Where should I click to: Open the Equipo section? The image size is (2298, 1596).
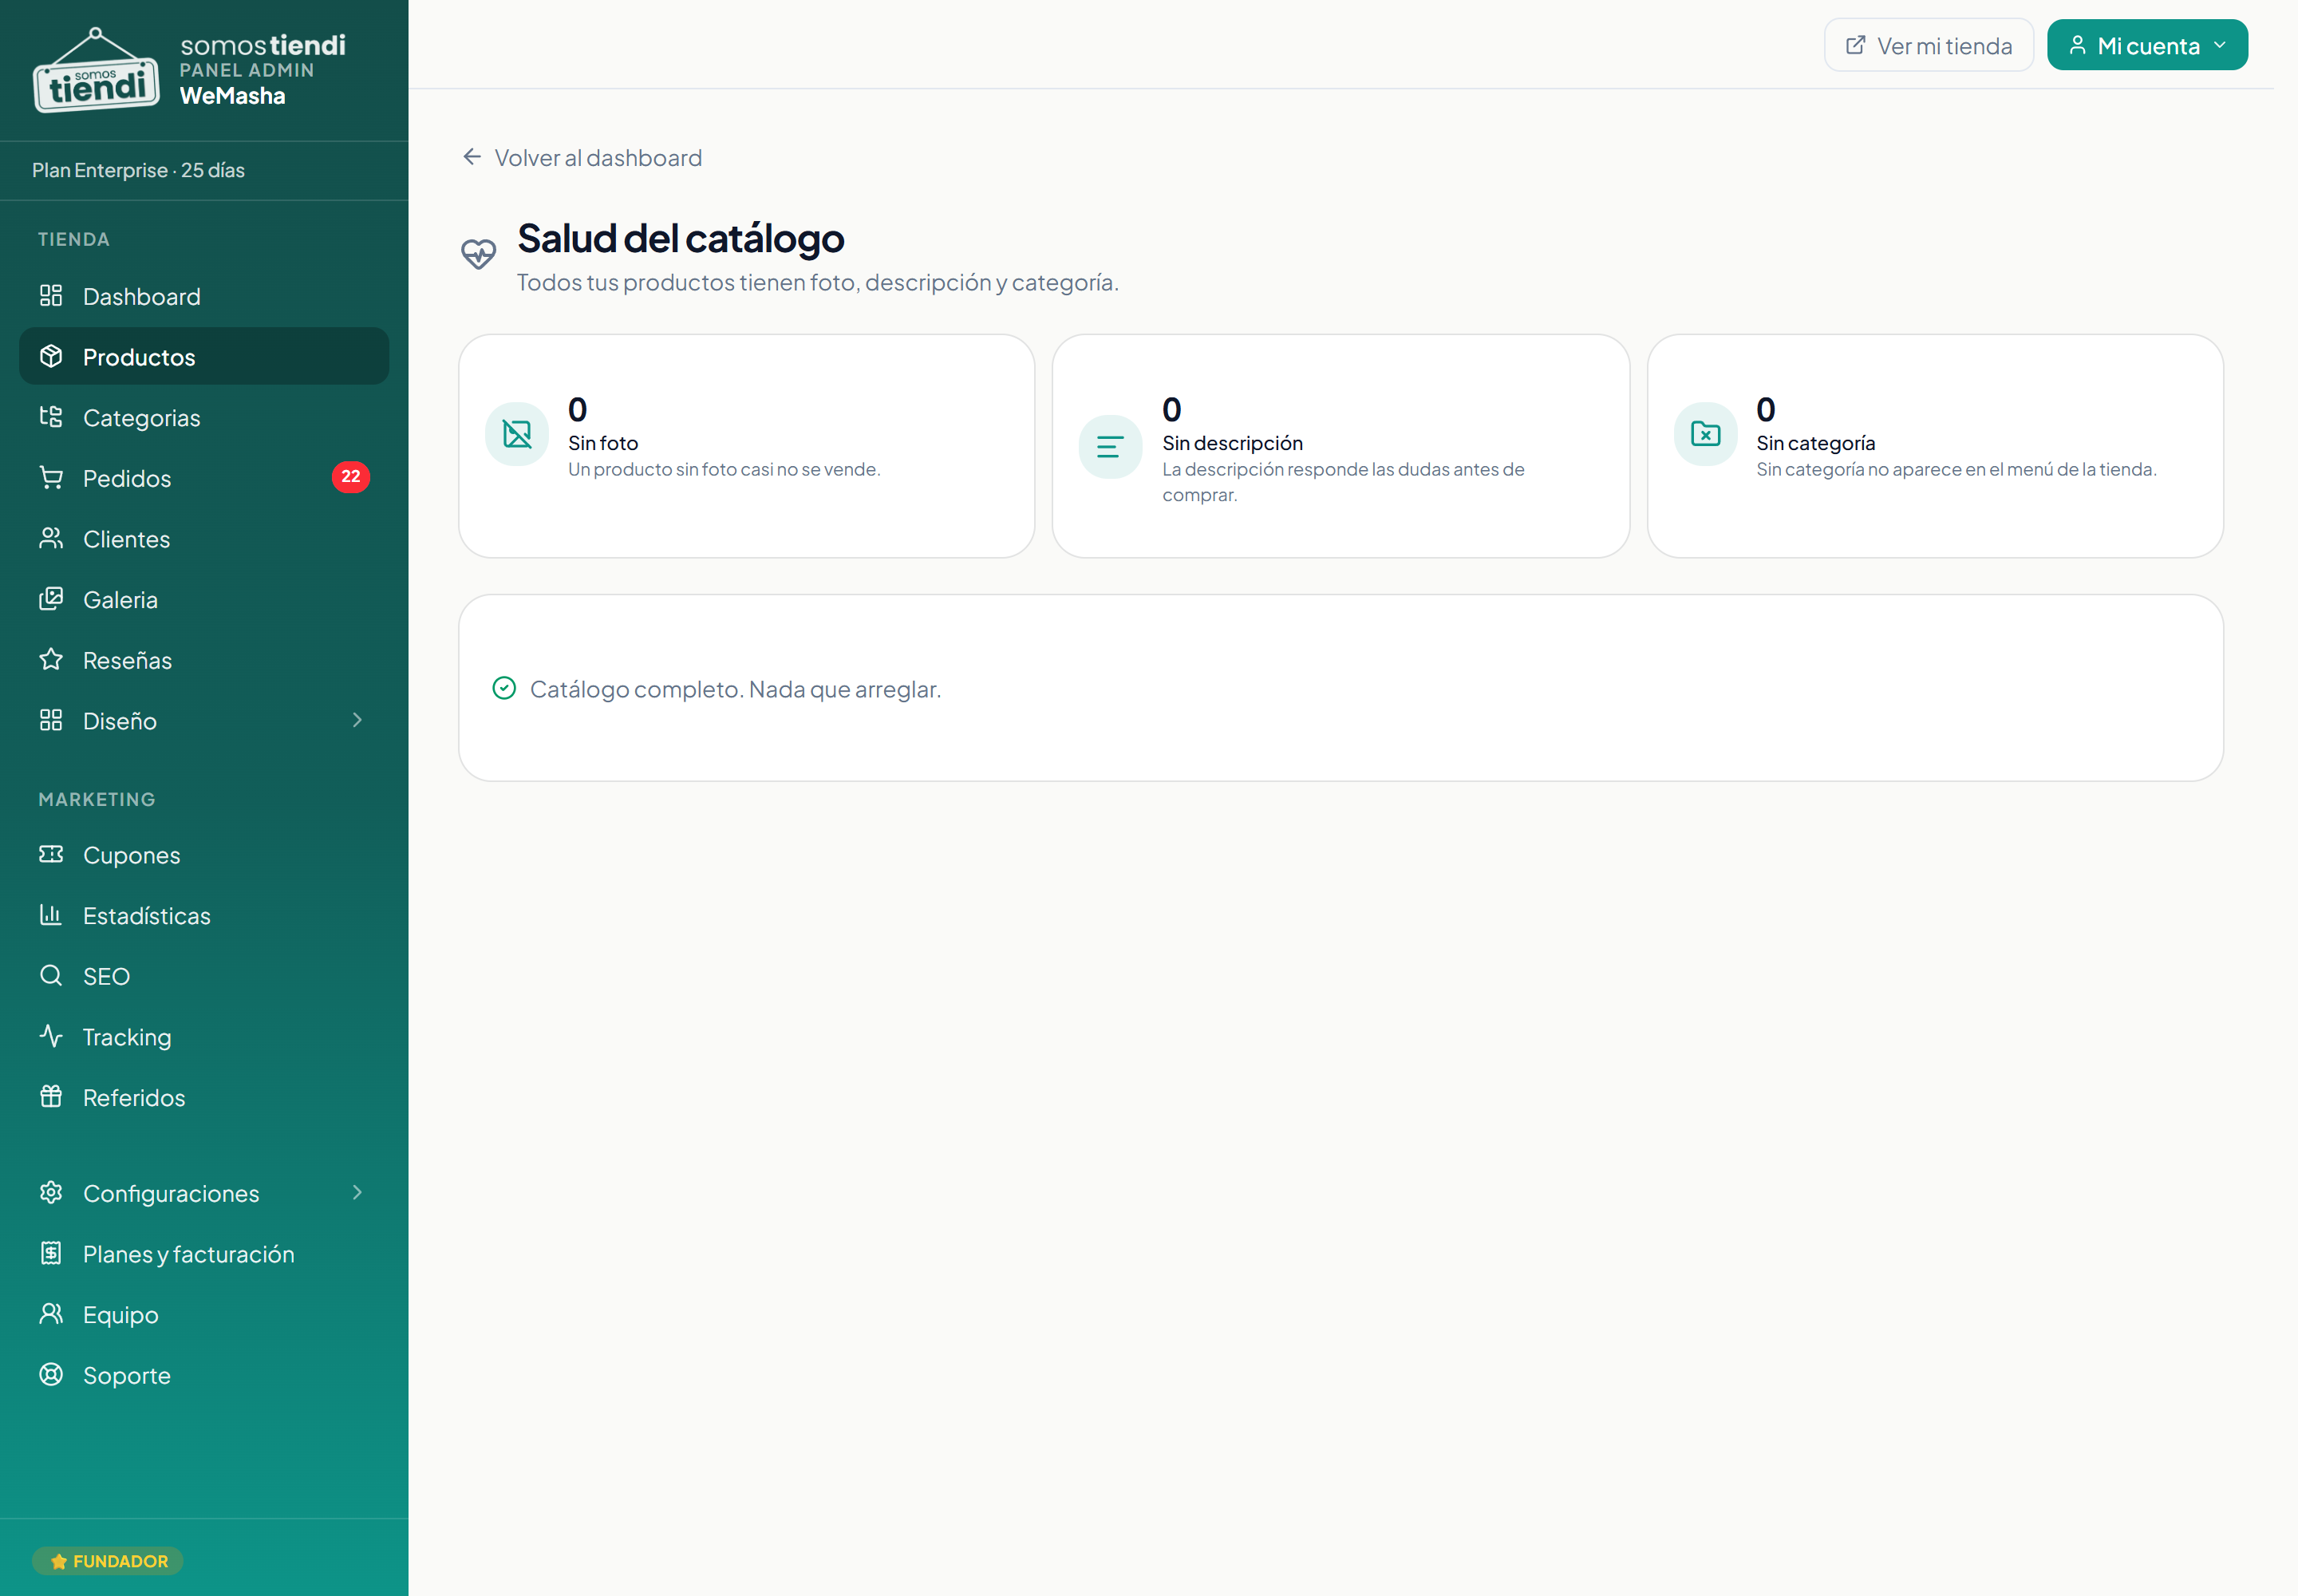pos(204,1314)
